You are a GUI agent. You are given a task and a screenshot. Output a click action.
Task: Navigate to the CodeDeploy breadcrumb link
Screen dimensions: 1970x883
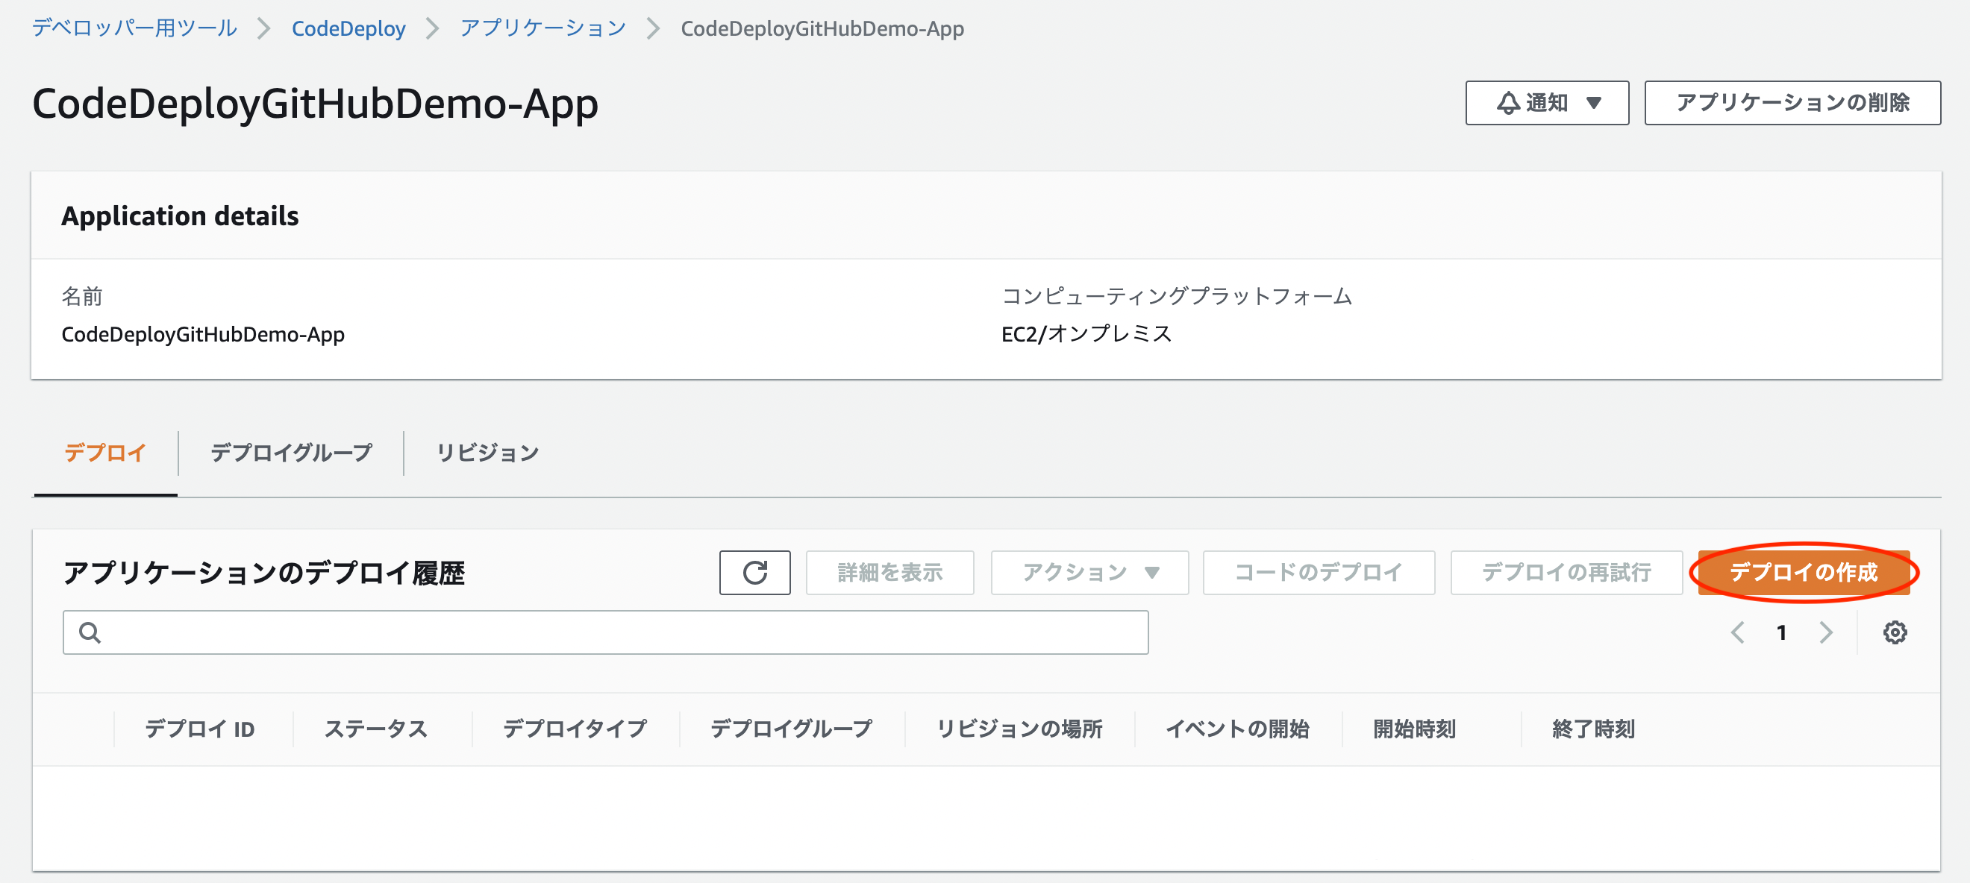348,28
